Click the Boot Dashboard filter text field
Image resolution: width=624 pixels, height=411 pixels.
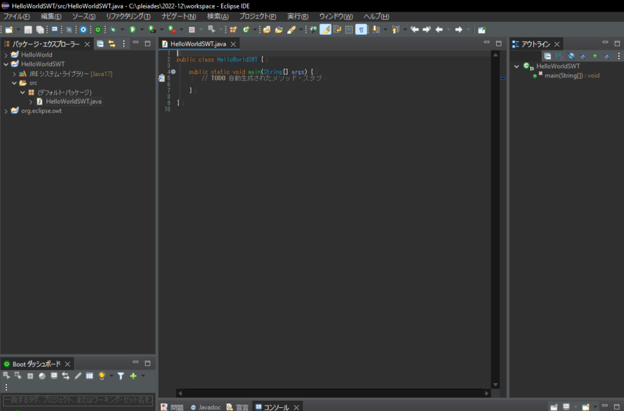78,399
